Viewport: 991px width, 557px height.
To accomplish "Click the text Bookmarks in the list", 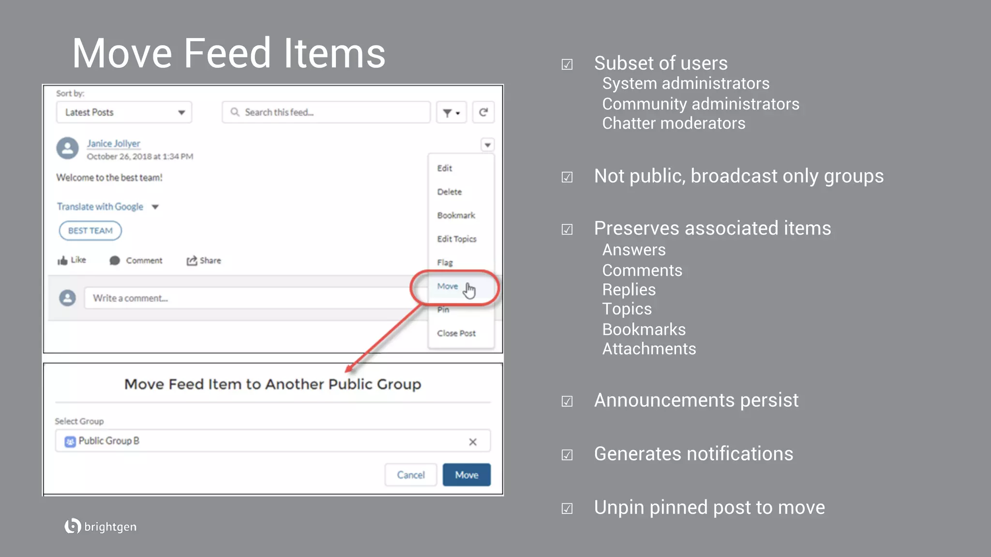I will point(644,329).
